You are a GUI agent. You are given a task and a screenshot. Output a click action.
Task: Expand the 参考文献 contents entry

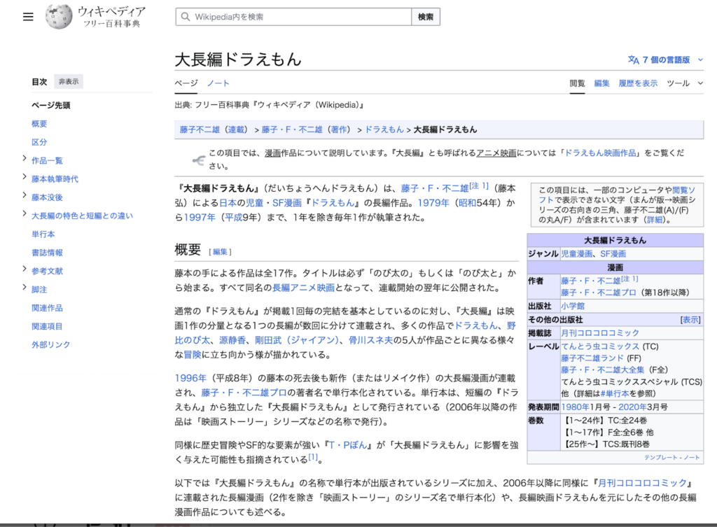(x=25, y=271)
